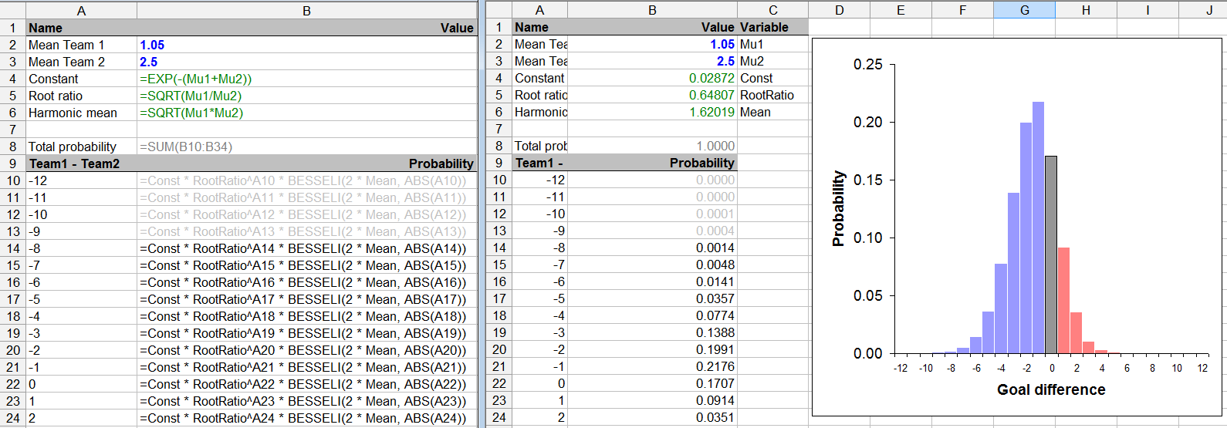Click the 'Variable' column header cell
Image resolution: width=1227 pixels, height=428 pixels.
772,27
